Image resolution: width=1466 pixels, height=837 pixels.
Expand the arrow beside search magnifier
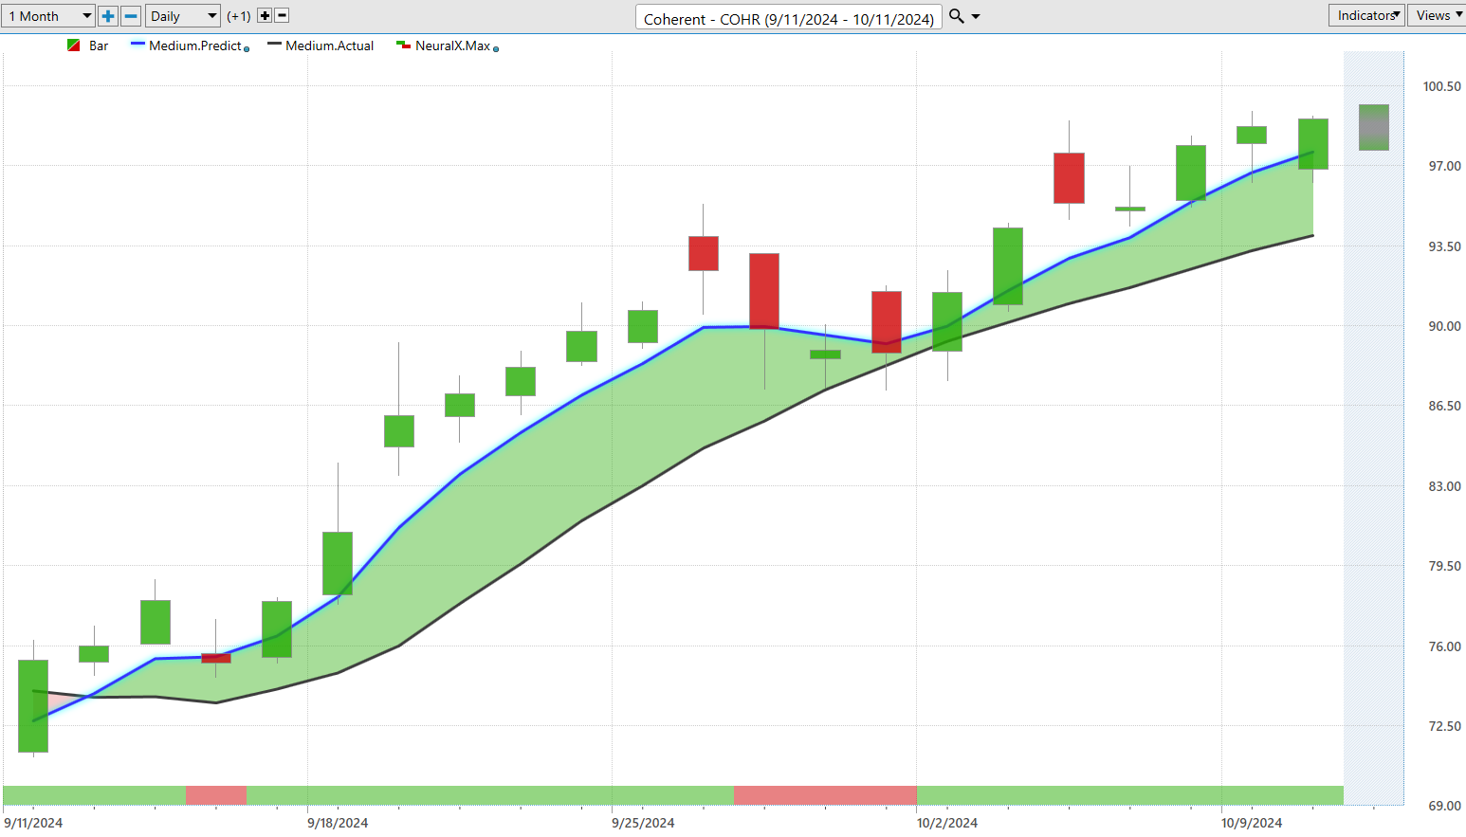click(976, 17)
